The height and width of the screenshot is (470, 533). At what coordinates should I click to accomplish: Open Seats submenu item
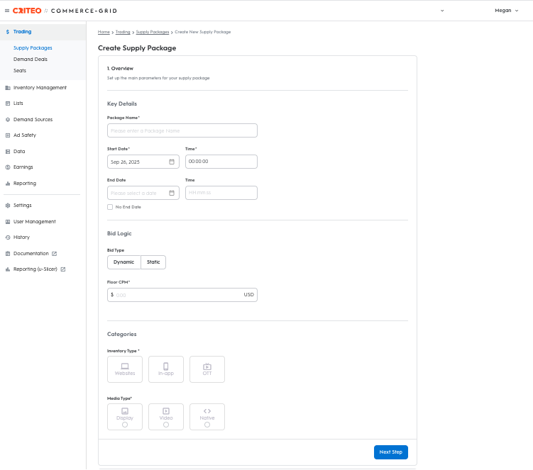(x=20, y=70)
